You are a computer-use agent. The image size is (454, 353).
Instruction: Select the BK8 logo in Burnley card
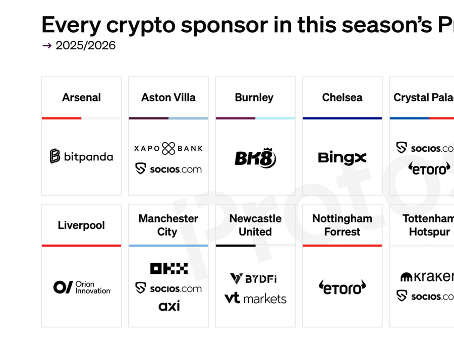tap(255, 158)
